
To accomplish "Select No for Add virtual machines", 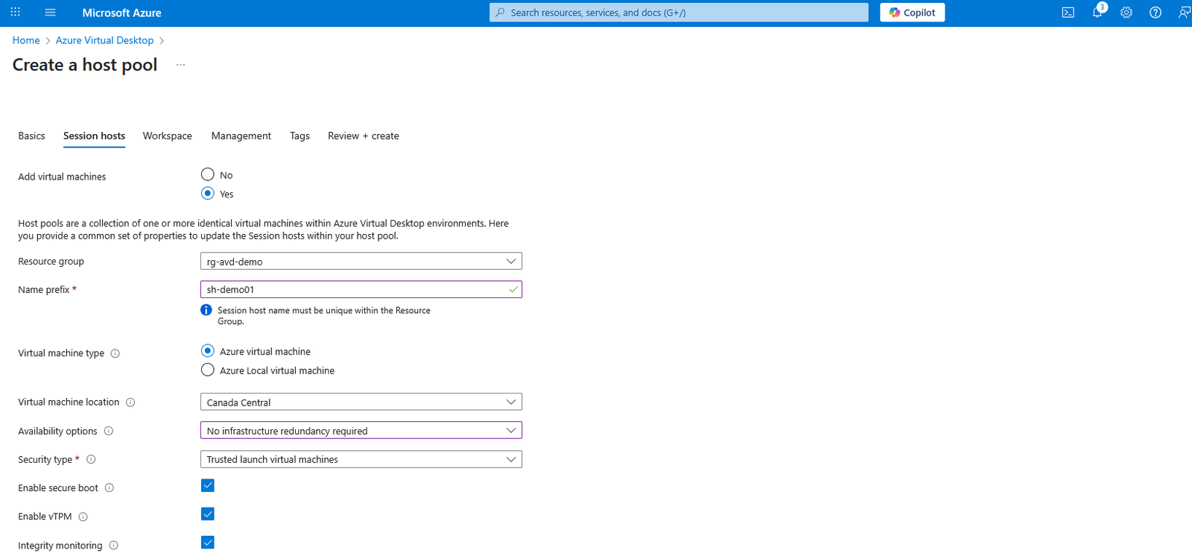I will 208,174.
